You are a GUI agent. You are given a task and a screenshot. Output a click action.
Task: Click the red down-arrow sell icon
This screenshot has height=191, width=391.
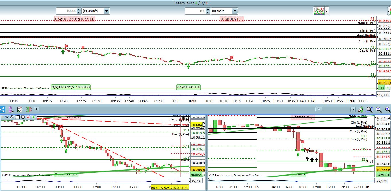(28, 117)
